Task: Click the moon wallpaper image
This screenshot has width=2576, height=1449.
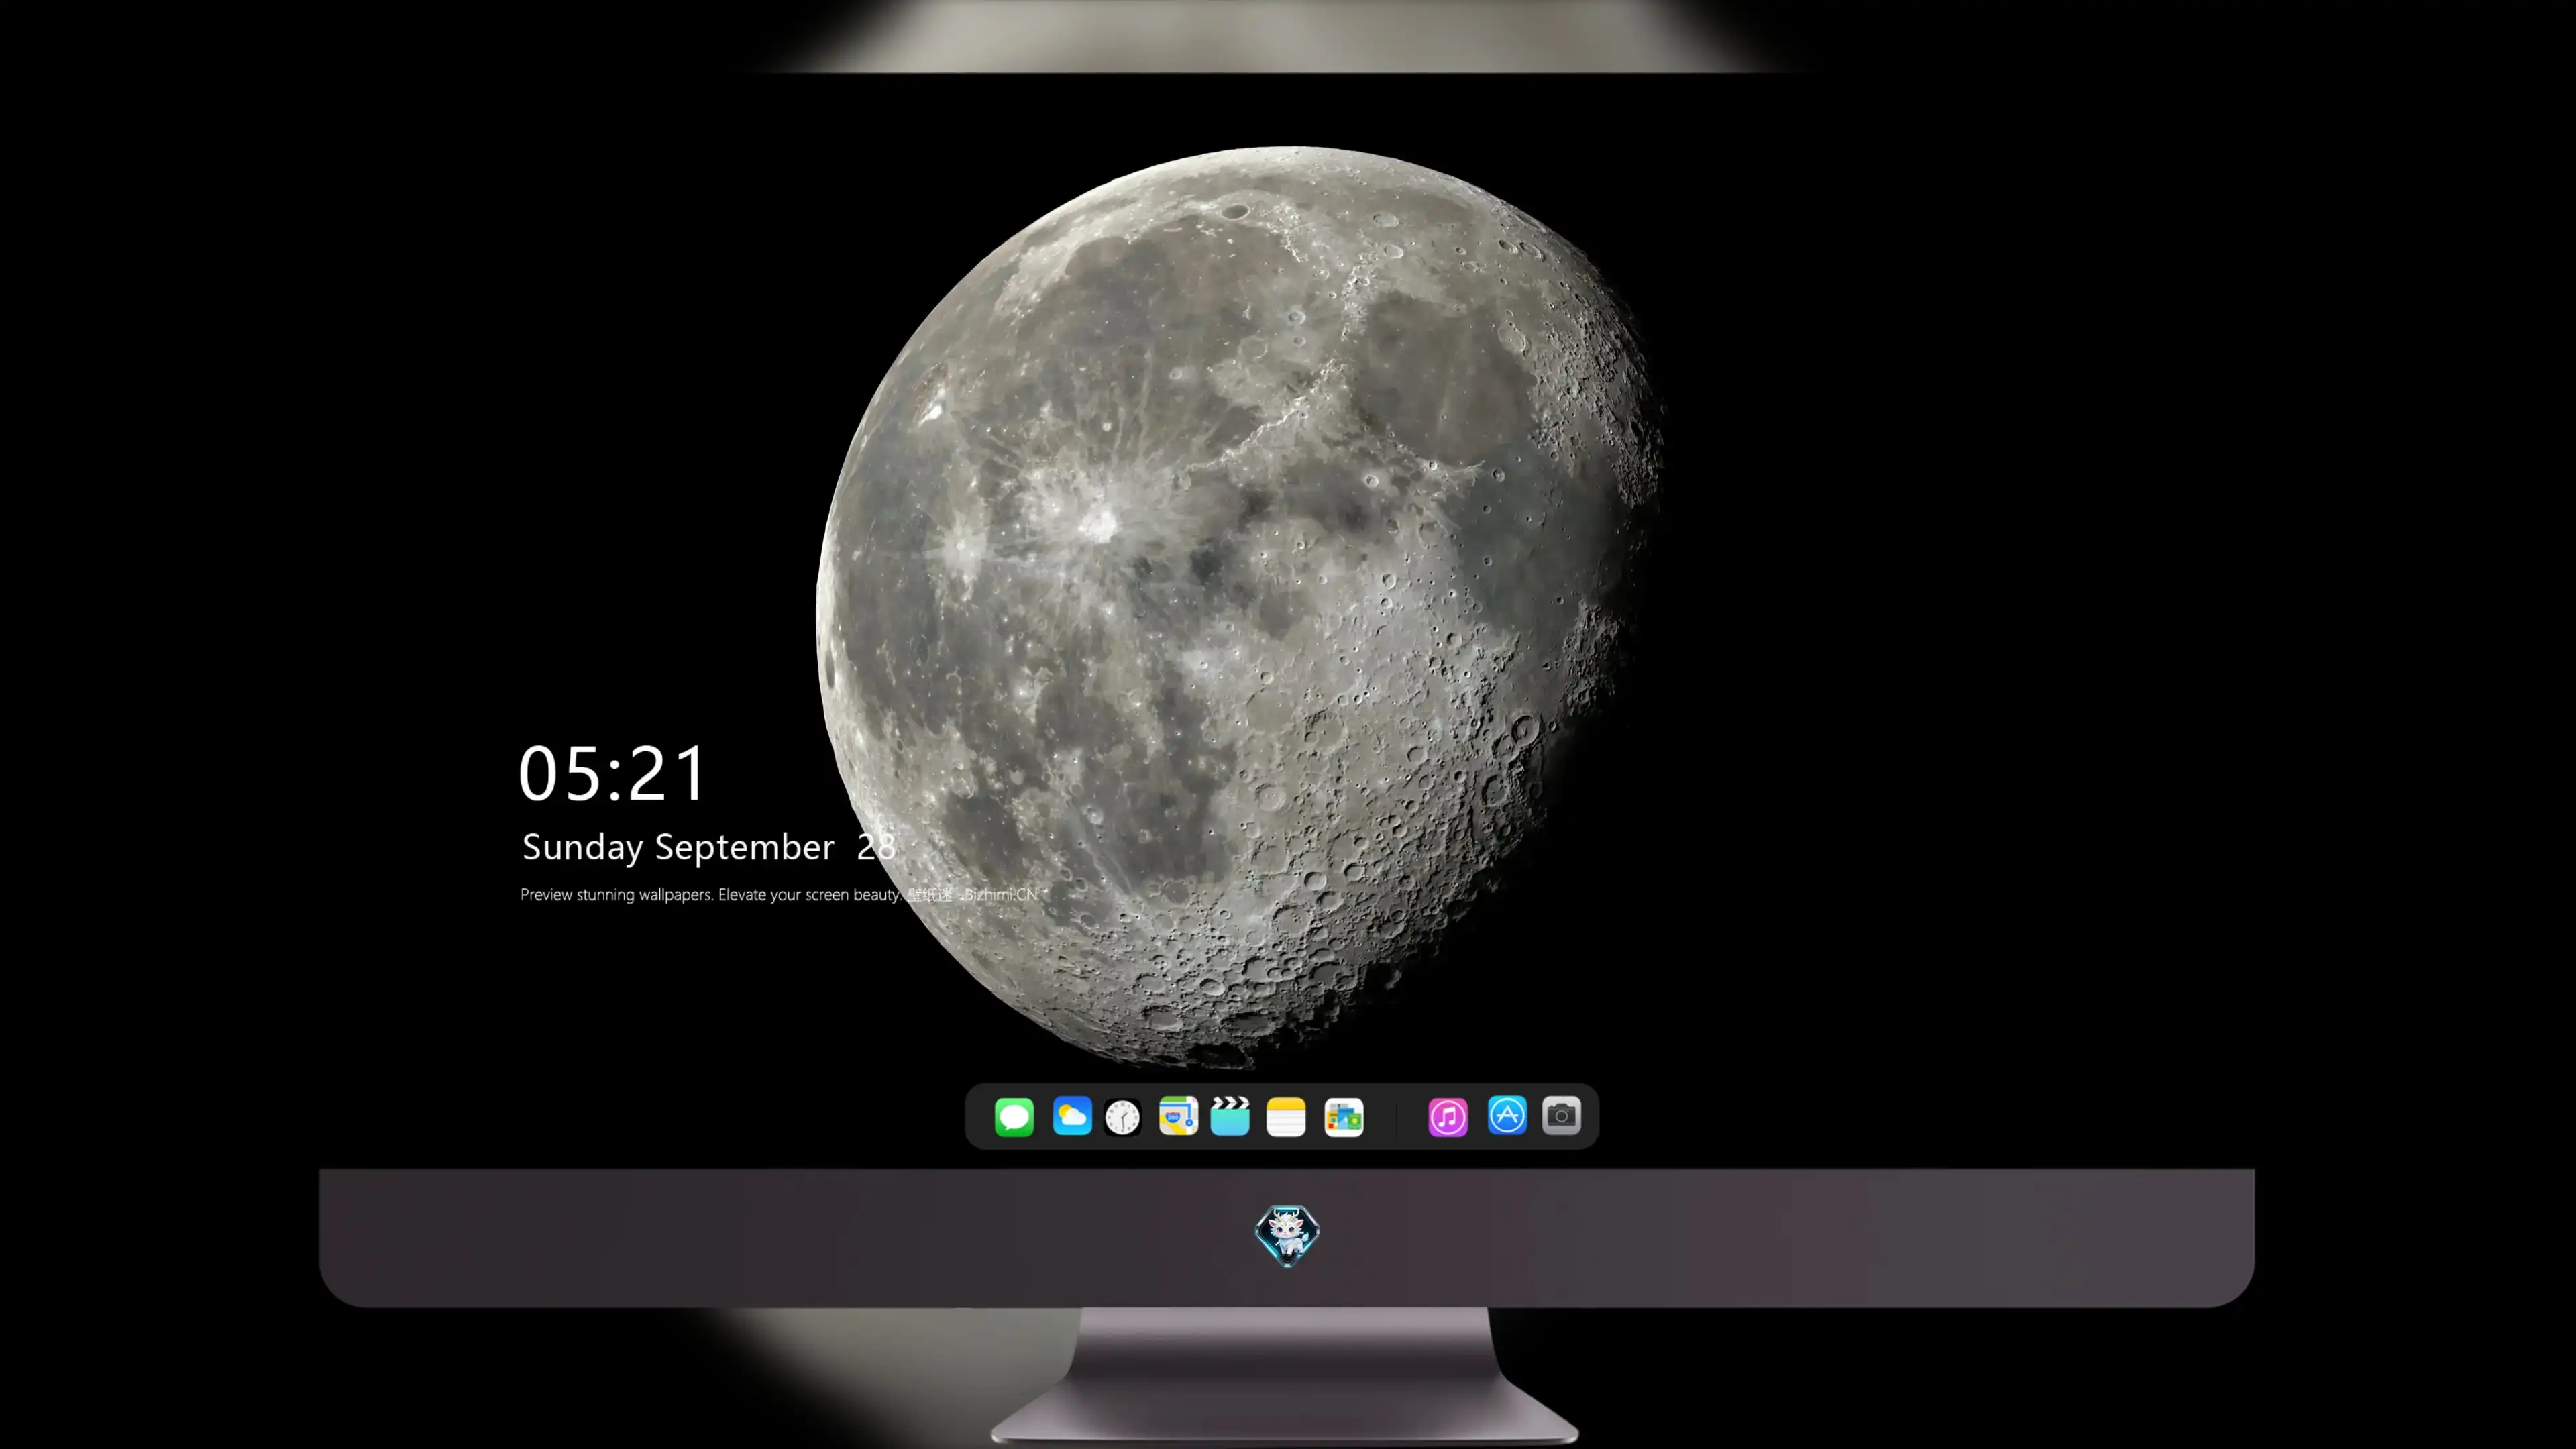Action: 1240,606
